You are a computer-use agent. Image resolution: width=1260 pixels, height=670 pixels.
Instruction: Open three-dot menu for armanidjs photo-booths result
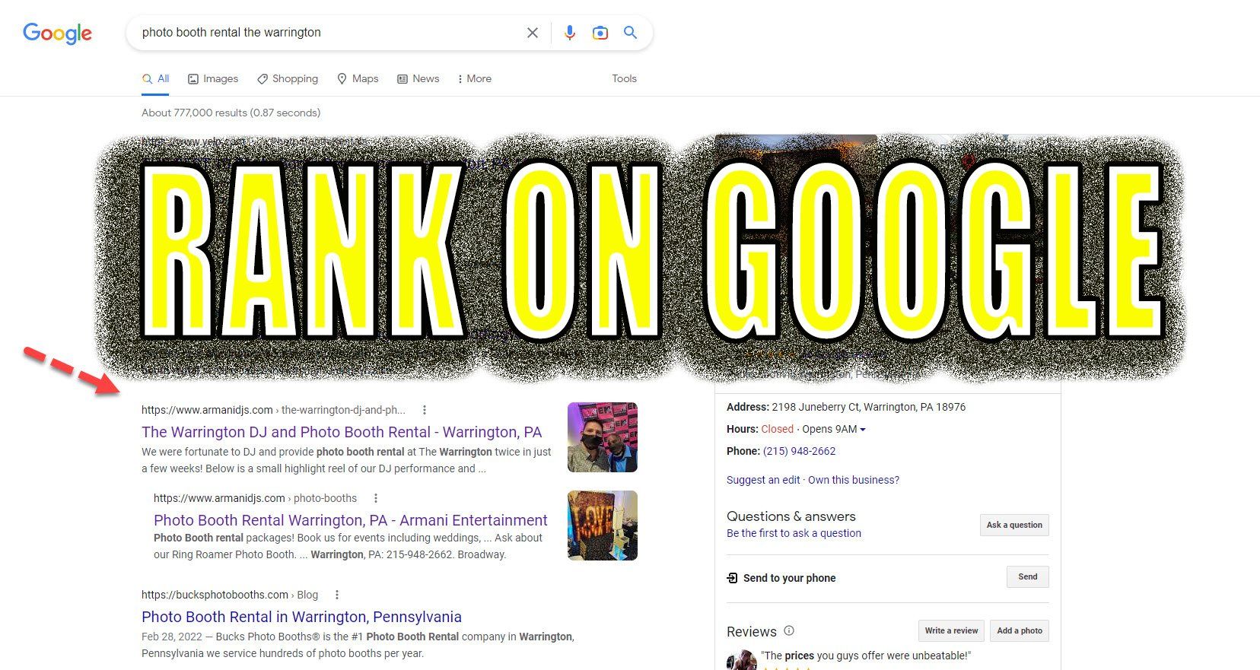[376, 498]
